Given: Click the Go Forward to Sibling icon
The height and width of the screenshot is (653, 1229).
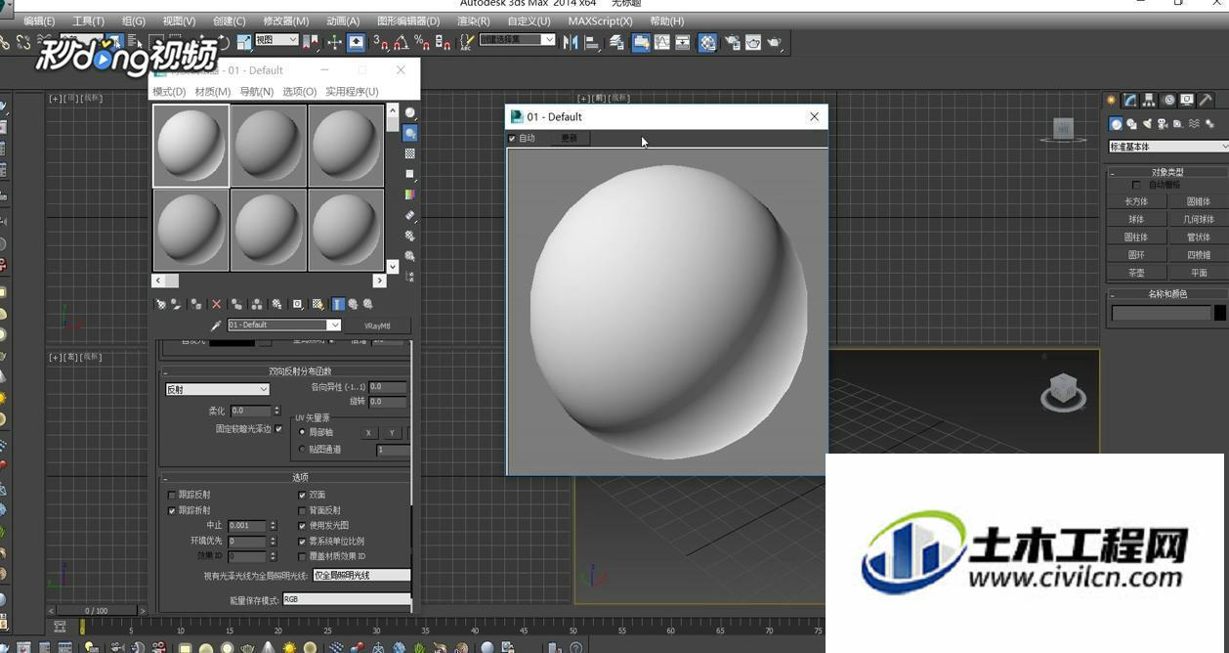Looking at the screenshot, I should click(368, 304).
